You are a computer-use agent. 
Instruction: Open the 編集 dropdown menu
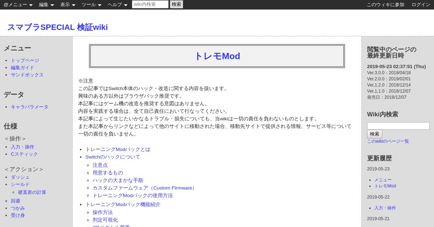click(x=47, y=5)
